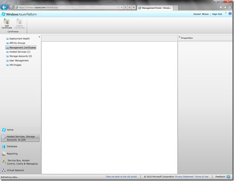Open the Virtual Network section

15,170
